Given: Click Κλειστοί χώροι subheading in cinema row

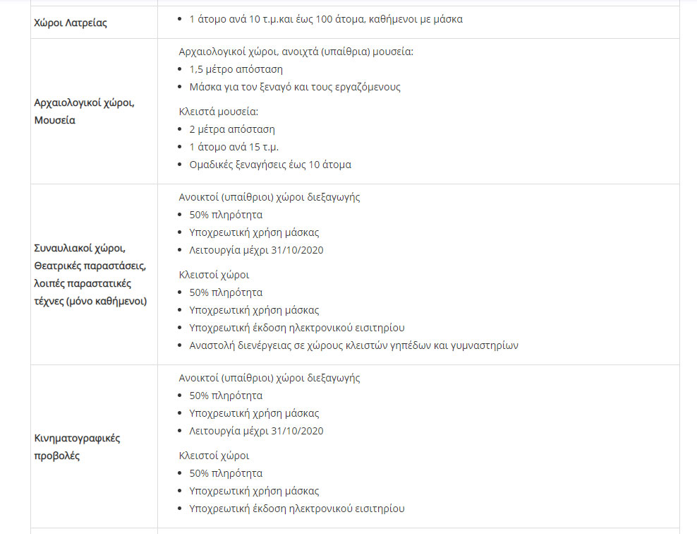Looking at the screenshot, I should [214, 456].
